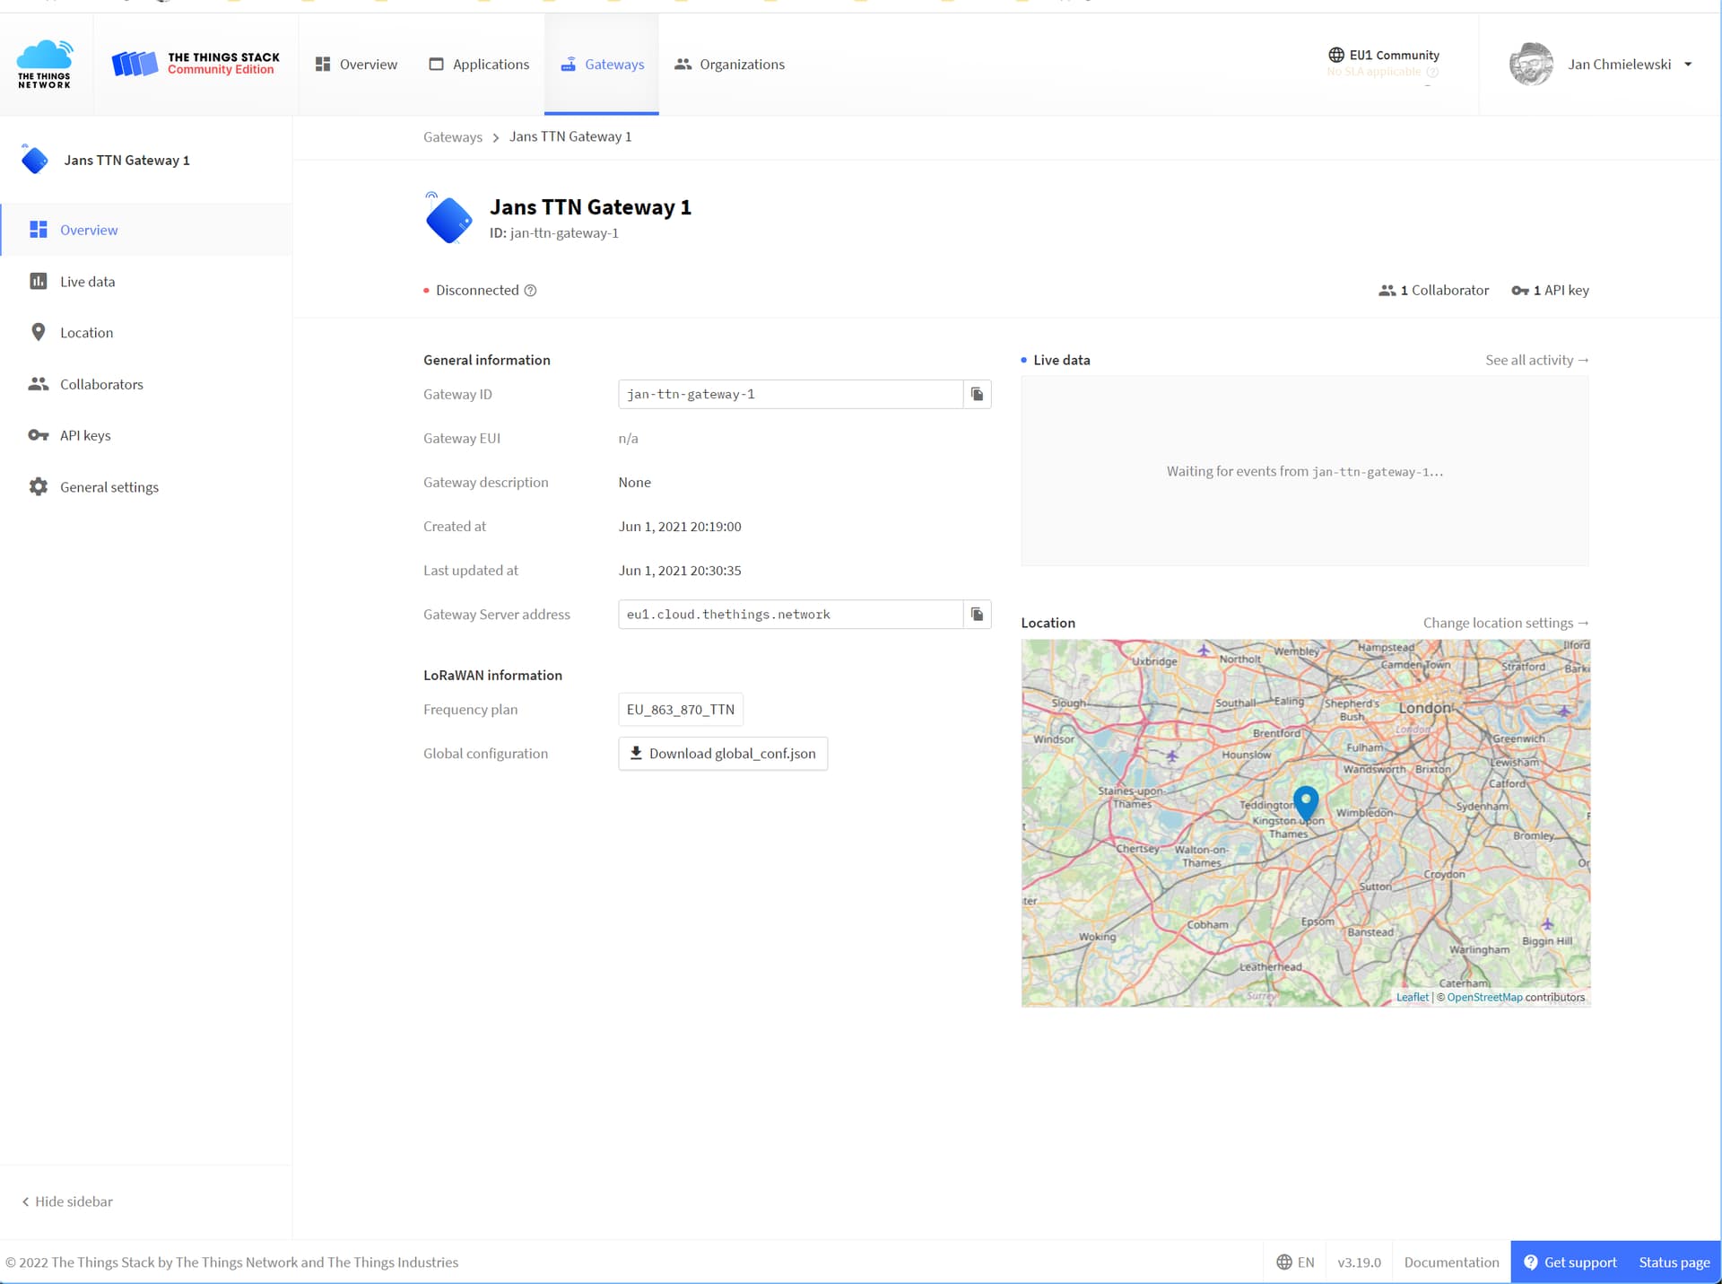Select Overview in the sidebar
This screenshot has height=1284, width=1722.
click(x=146, y=230)
